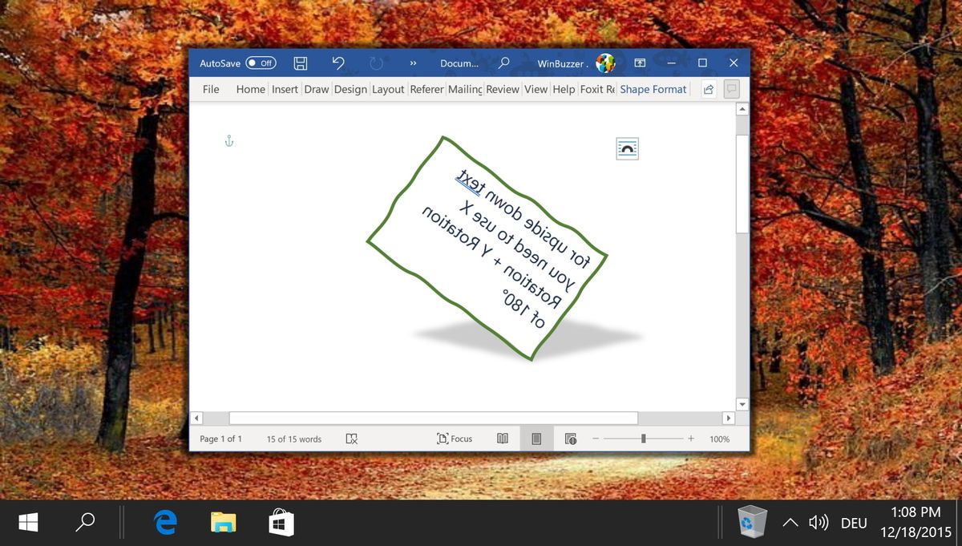This screenshot has height=546, width=962.
Task: Click the 100% zoom level button
Action: pos(720,439)
